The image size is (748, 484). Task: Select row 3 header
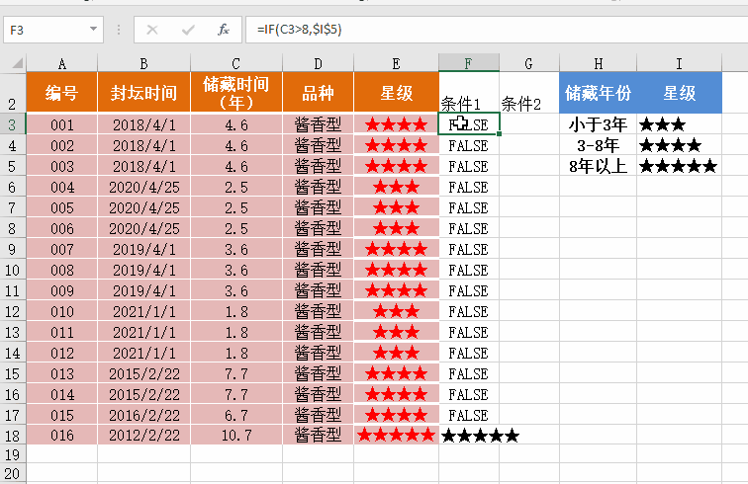click(x=13, y=124)
